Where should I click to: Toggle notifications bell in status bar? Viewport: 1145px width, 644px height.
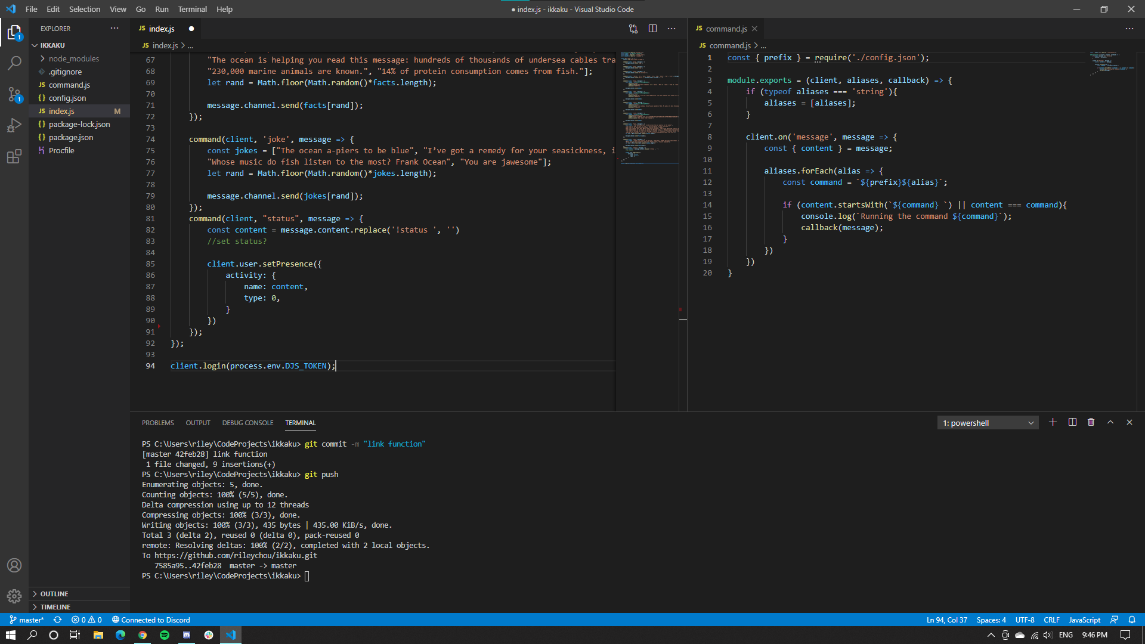tap(1131, 620)
